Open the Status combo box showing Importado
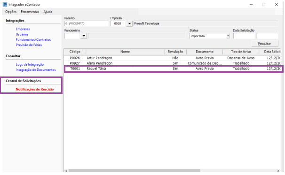Image resolution: width=285 pixels, height=175 pixels. coord(210,36)
